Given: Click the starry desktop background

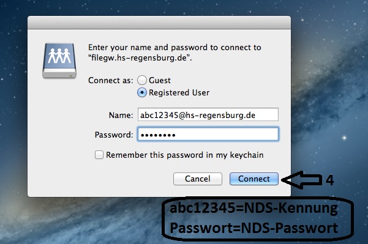Looking at the screenshot, I should tap(329, 70).
